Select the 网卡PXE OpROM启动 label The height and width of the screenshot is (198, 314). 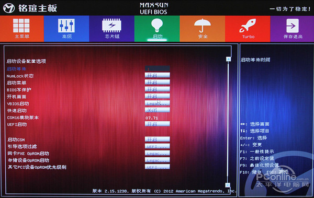tap(28, 154)
